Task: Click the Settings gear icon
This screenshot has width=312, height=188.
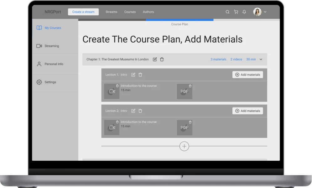Action: point(39,82)
